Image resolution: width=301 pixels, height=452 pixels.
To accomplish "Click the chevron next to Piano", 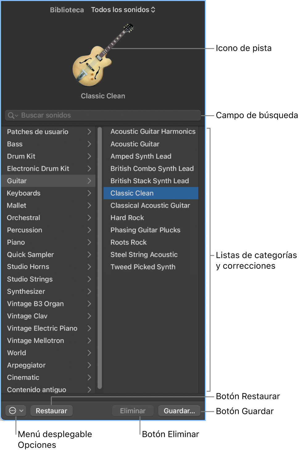I will (89, 242).
